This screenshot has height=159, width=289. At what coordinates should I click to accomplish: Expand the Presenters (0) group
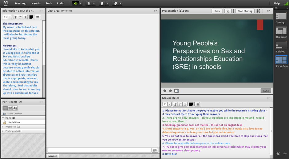(x=3, y=127)
